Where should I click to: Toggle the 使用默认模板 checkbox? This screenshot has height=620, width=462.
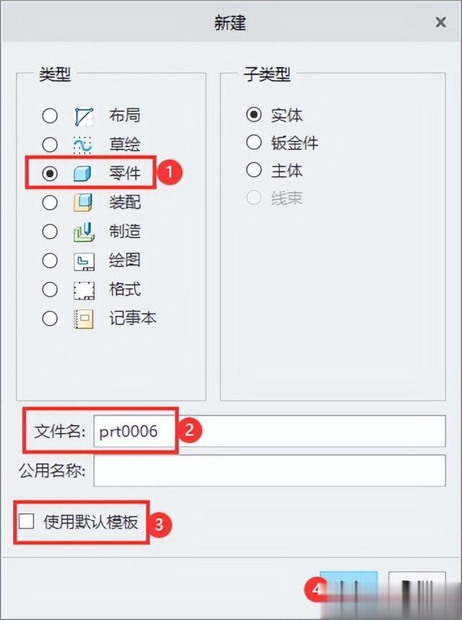pyautogui.click(x=26, y=521)
